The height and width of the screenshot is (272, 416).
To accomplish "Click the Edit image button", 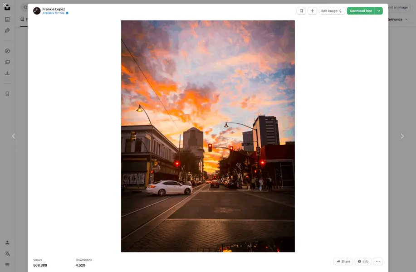I will point(332,11).
